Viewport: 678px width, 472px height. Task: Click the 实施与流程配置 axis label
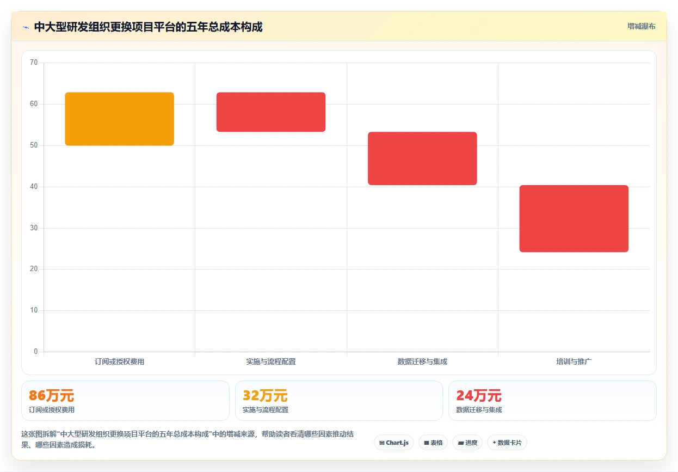[x=271, y=361]
